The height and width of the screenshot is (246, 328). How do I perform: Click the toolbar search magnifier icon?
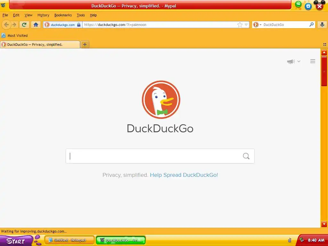311,25
